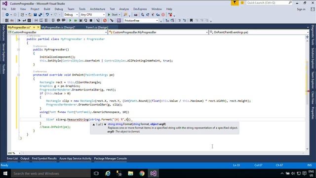Open the OnPaint member navigation dropdown

tap(259, 32)
